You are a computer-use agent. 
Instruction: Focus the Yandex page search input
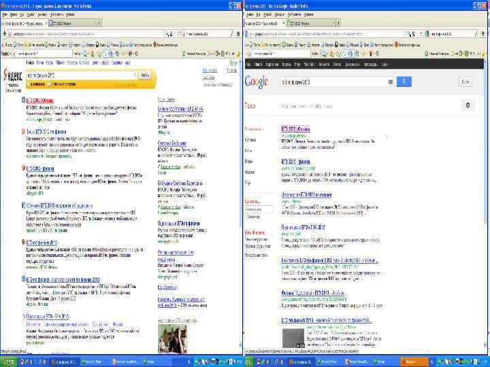80,75
